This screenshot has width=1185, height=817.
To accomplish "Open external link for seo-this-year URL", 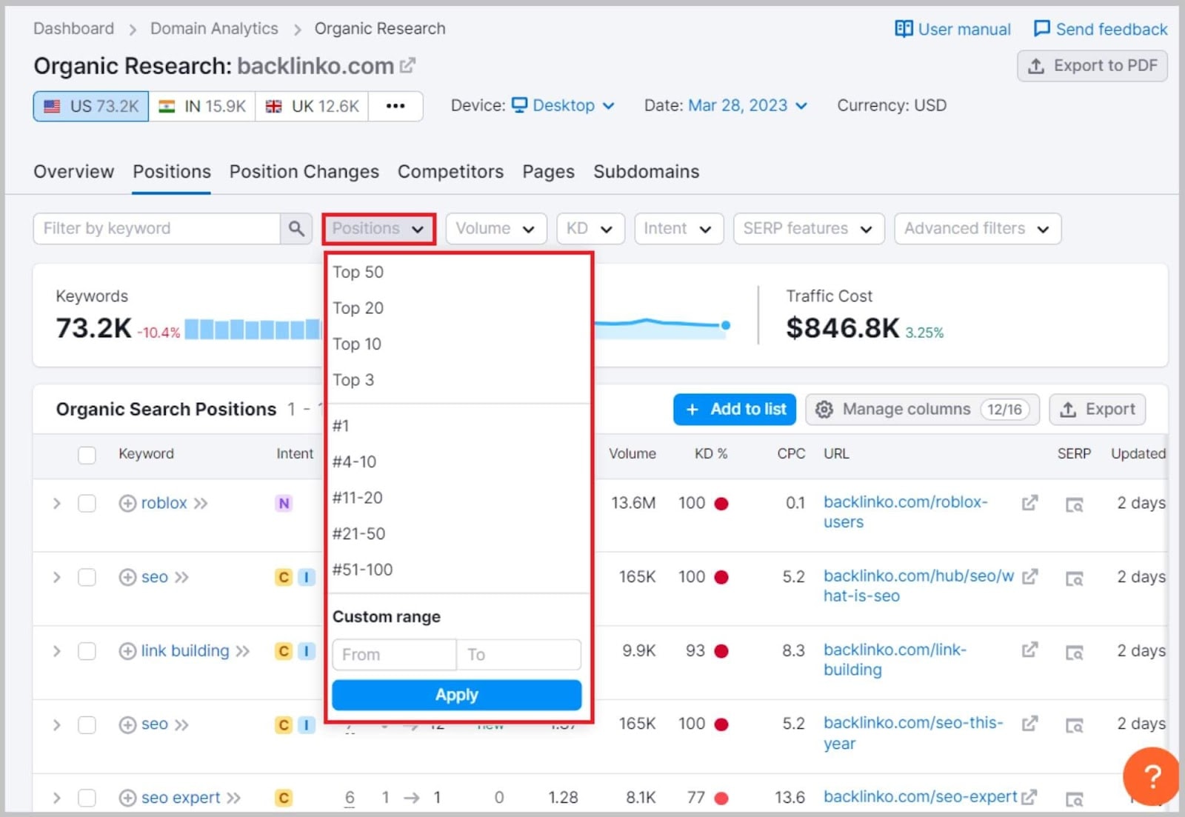I will (x=1029, y=723).
